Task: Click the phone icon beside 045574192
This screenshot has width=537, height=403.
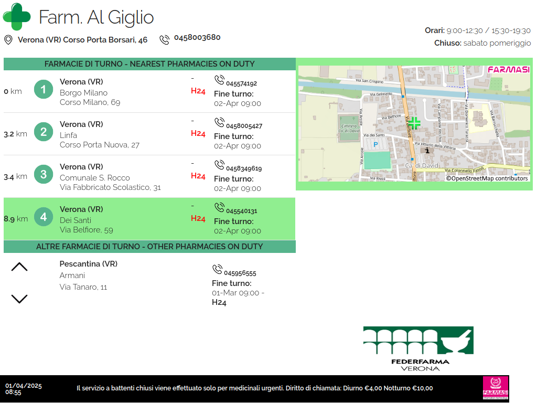Action: [219, 80]
